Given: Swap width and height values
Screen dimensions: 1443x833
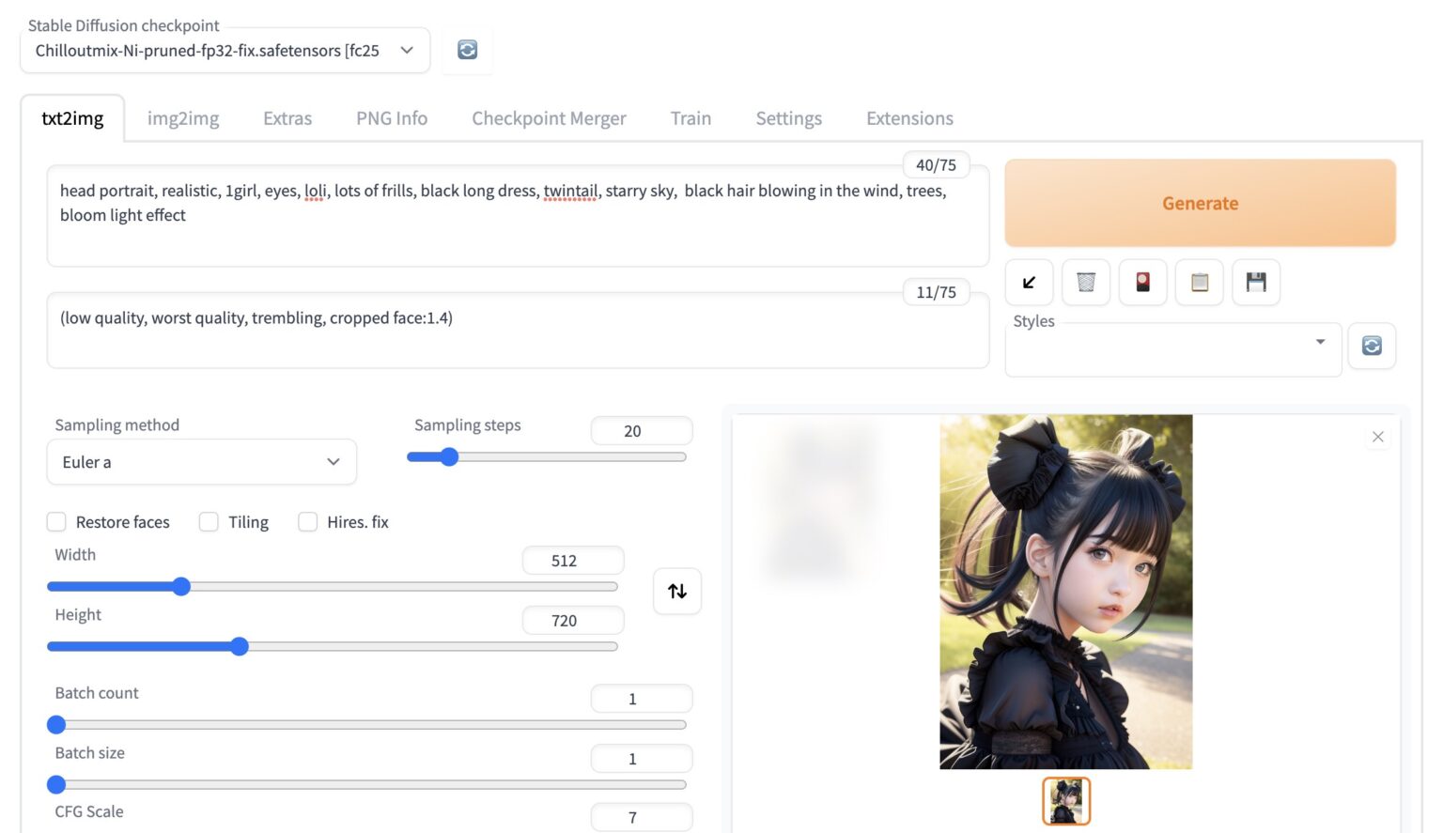Looking at the screenshot, I should pos(677,591).
